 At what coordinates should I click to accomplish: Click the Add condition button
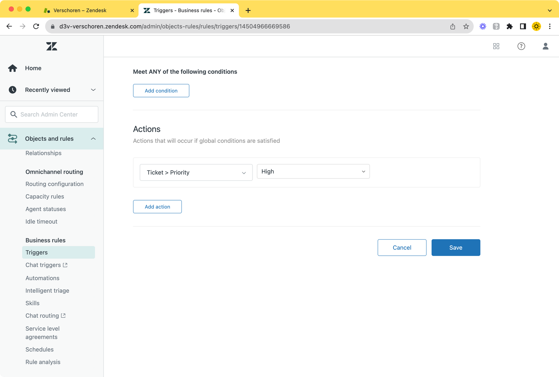coord(161,91)
